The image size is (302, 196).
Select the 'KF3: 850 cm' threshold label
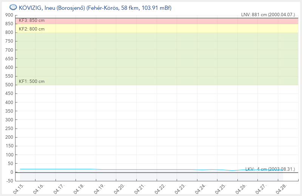pos(32,20)
